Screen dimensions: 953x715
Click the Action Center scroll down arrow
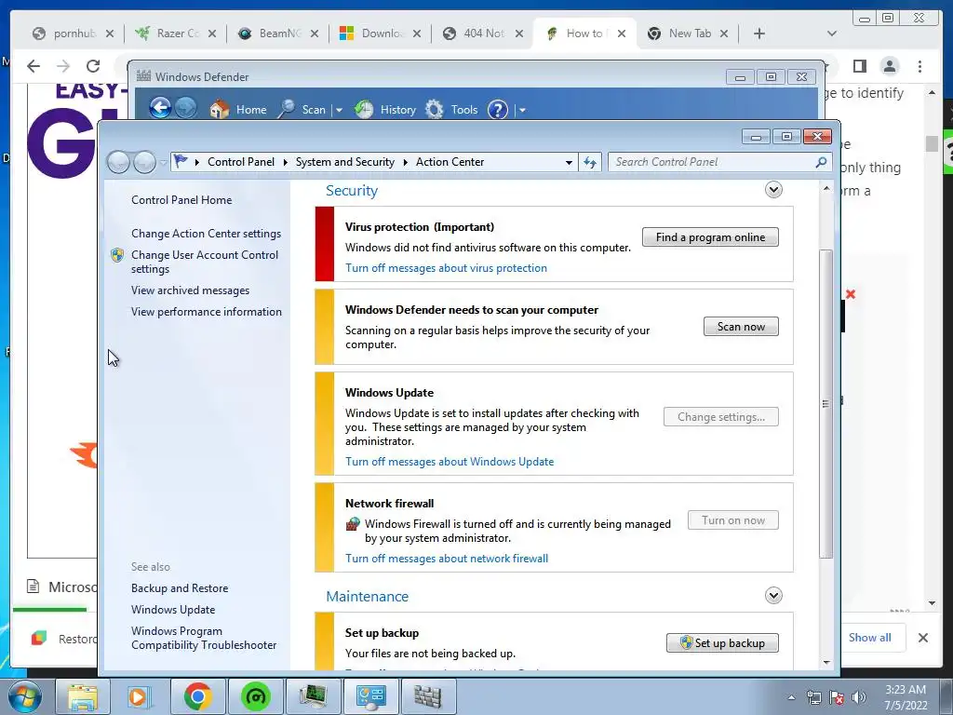(x=826, y=662)
